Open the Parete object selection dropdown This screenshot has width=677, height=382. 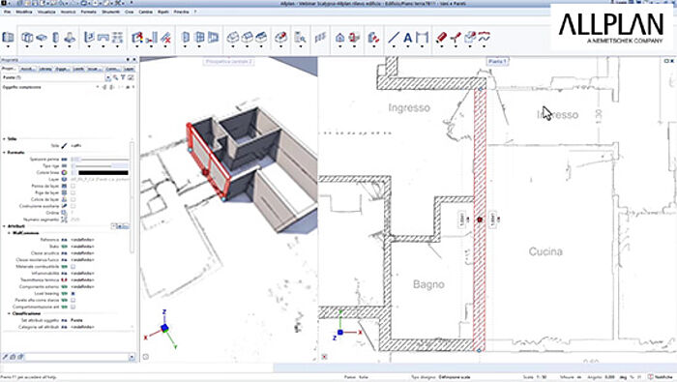[53, 77]
